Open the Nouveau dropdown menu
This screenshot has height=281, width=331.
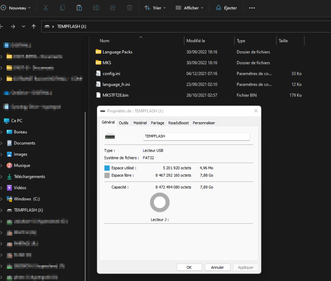click(x=17, y=8)
